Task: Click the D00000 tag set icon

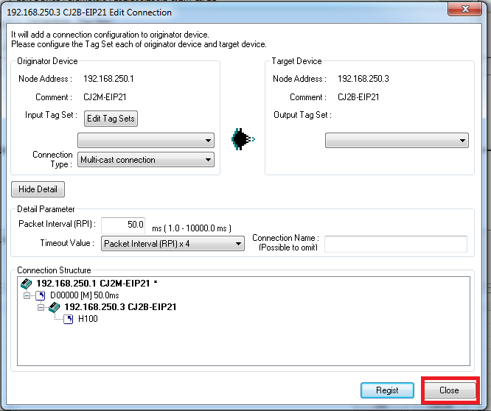Action: (41, 295)
